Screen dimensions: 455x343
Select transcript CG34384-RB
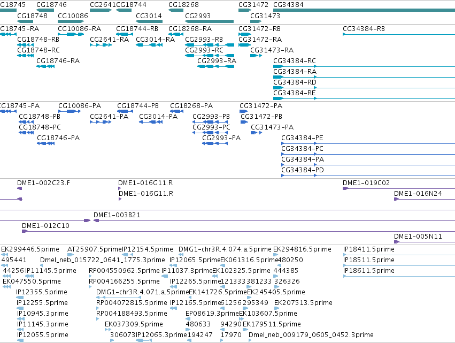coord(399,34)
